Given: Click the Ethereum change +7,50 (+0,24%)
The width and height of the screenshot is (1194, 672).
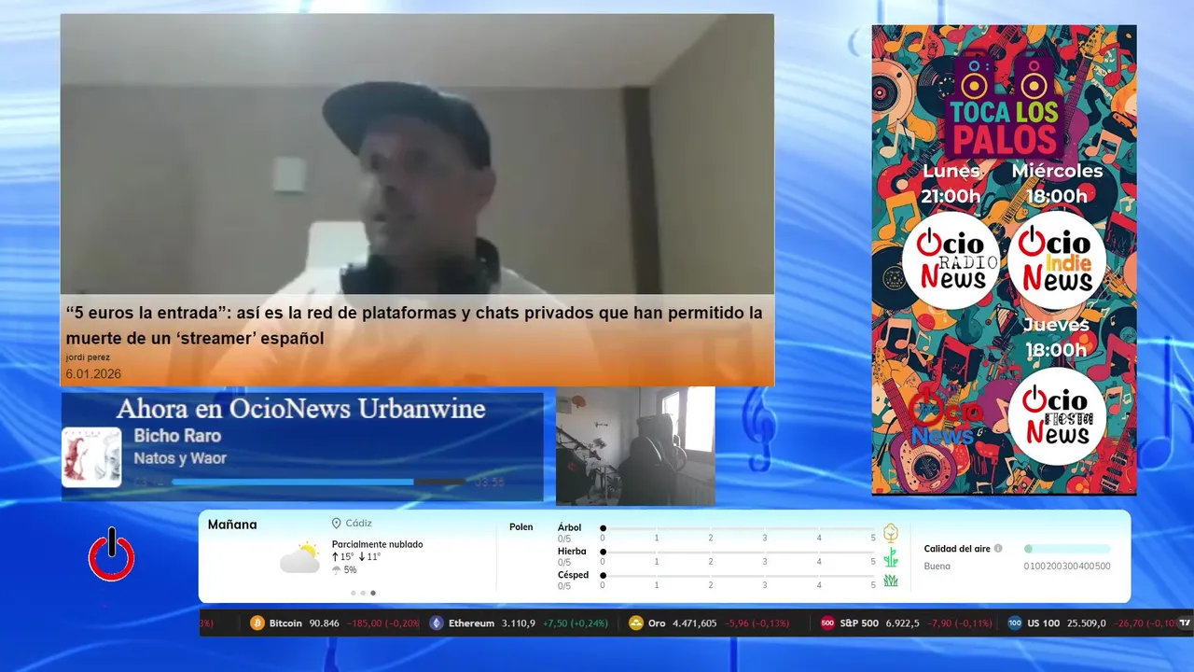Looking at the screenshot, I should pos(575,623).
